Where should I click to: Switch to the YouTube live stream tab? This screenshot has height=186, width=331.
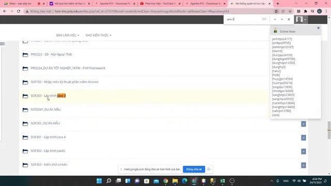click(x=160, y=4)
